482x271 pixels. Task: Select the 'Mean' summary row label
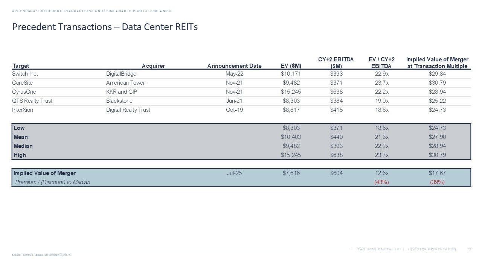(21, 137)
